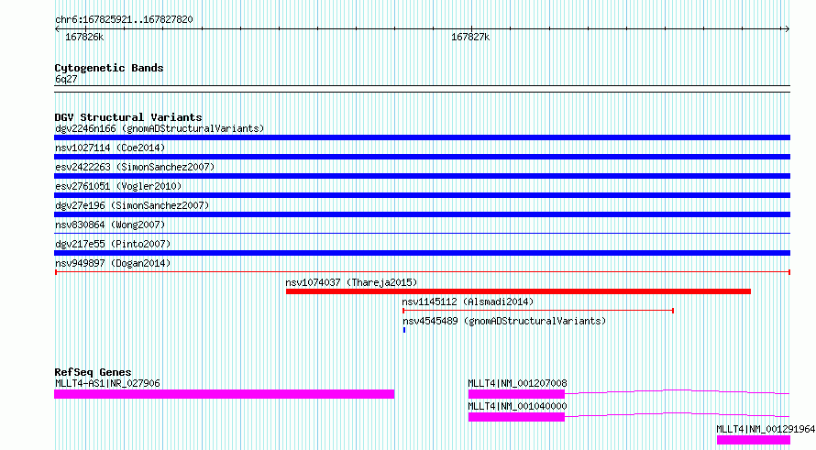816x450 pixels.
Task: Click the red line under nsv1145112
Action: (538, 311)
